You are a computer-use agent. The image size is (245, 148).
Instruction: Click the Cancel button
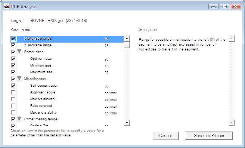165,136
